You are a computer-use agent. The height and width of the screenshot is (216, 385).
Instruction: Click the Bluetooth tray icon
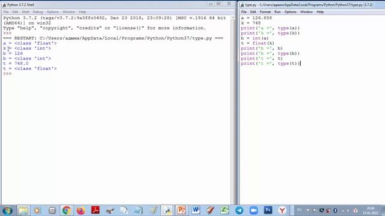[x=335, y=211]
